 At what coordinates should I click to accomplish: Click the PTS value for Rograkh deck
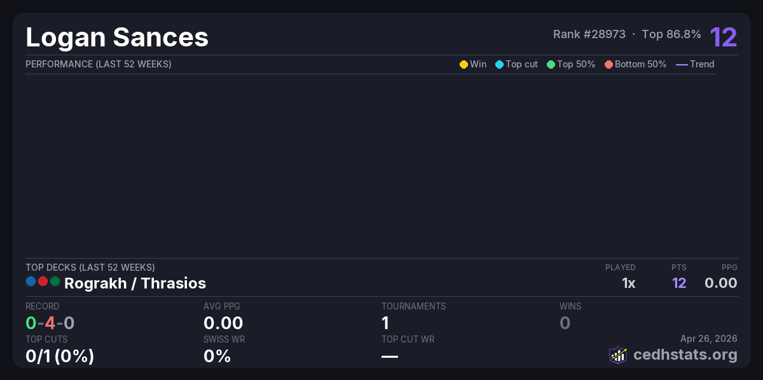[679, 283]
